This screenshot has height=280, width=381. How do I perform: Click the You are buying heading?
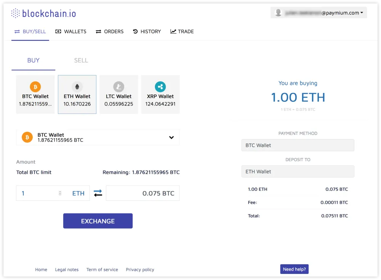click(x=298, y=83)
